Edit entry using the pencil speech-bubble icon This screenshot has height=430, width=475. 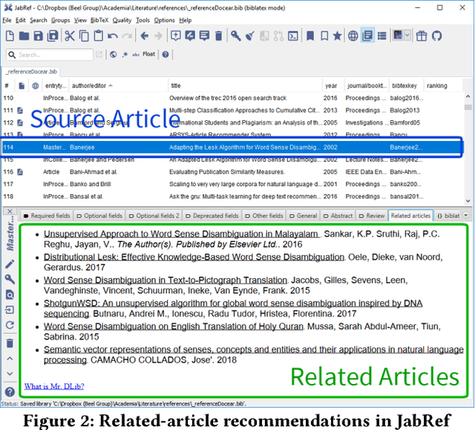pos(190,36)
